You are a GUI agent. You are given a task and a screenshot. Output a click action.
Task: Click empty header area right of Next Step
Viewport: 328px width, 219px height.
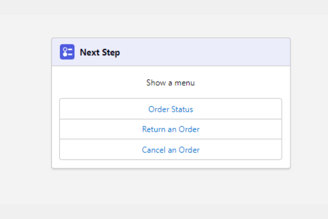(x=219, y=52)
